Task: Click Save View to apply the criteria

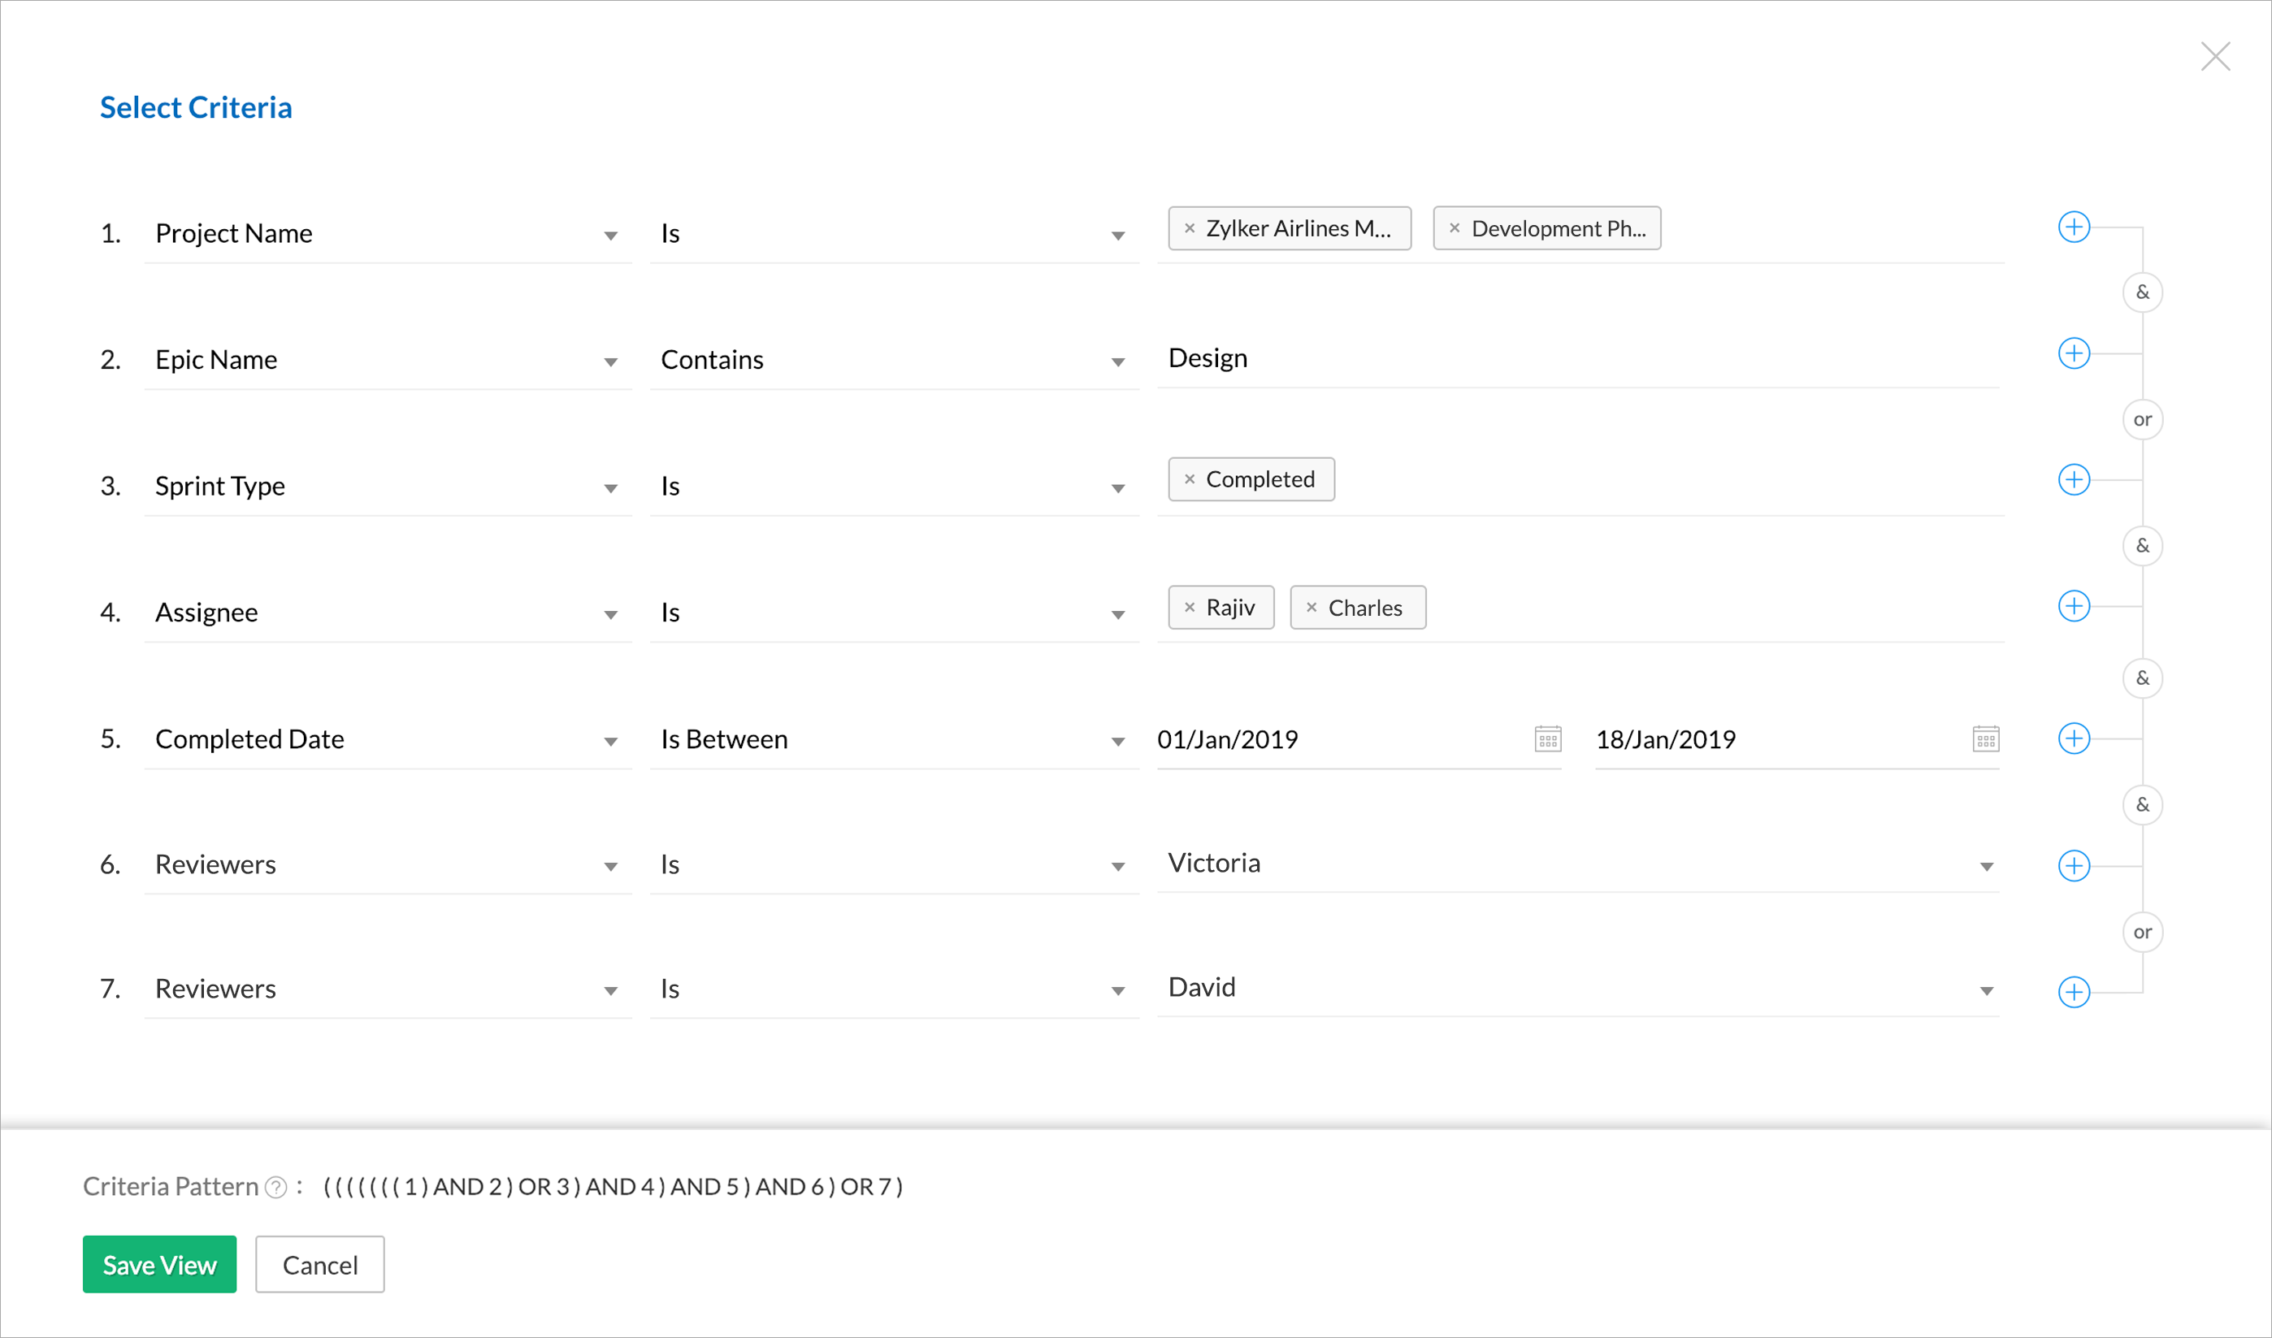Action: click(159, 1265)
